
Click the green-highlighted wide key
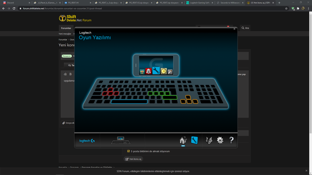coord(170,97)
